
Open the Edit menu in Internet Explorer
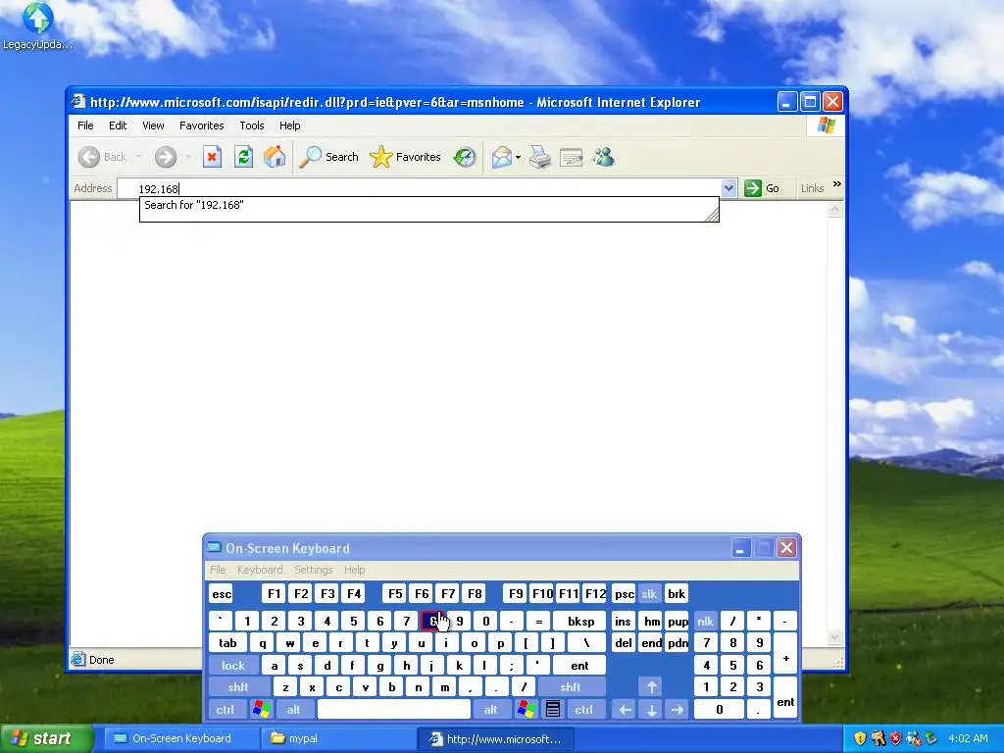[118, 125]
